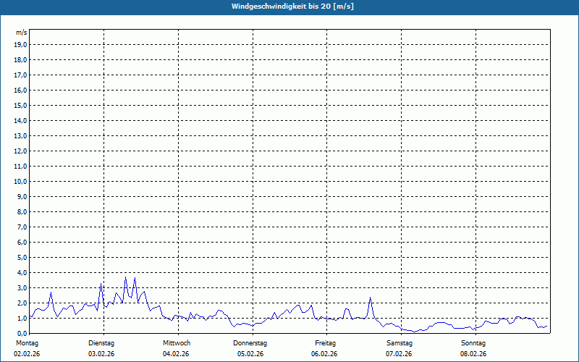
Task: Click the Mittwoch day label
Action: (177, 342)
